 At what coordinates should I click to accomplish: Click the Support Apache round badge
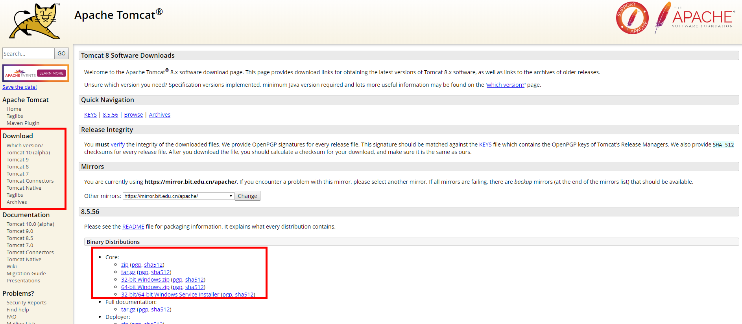pos(632,18)
